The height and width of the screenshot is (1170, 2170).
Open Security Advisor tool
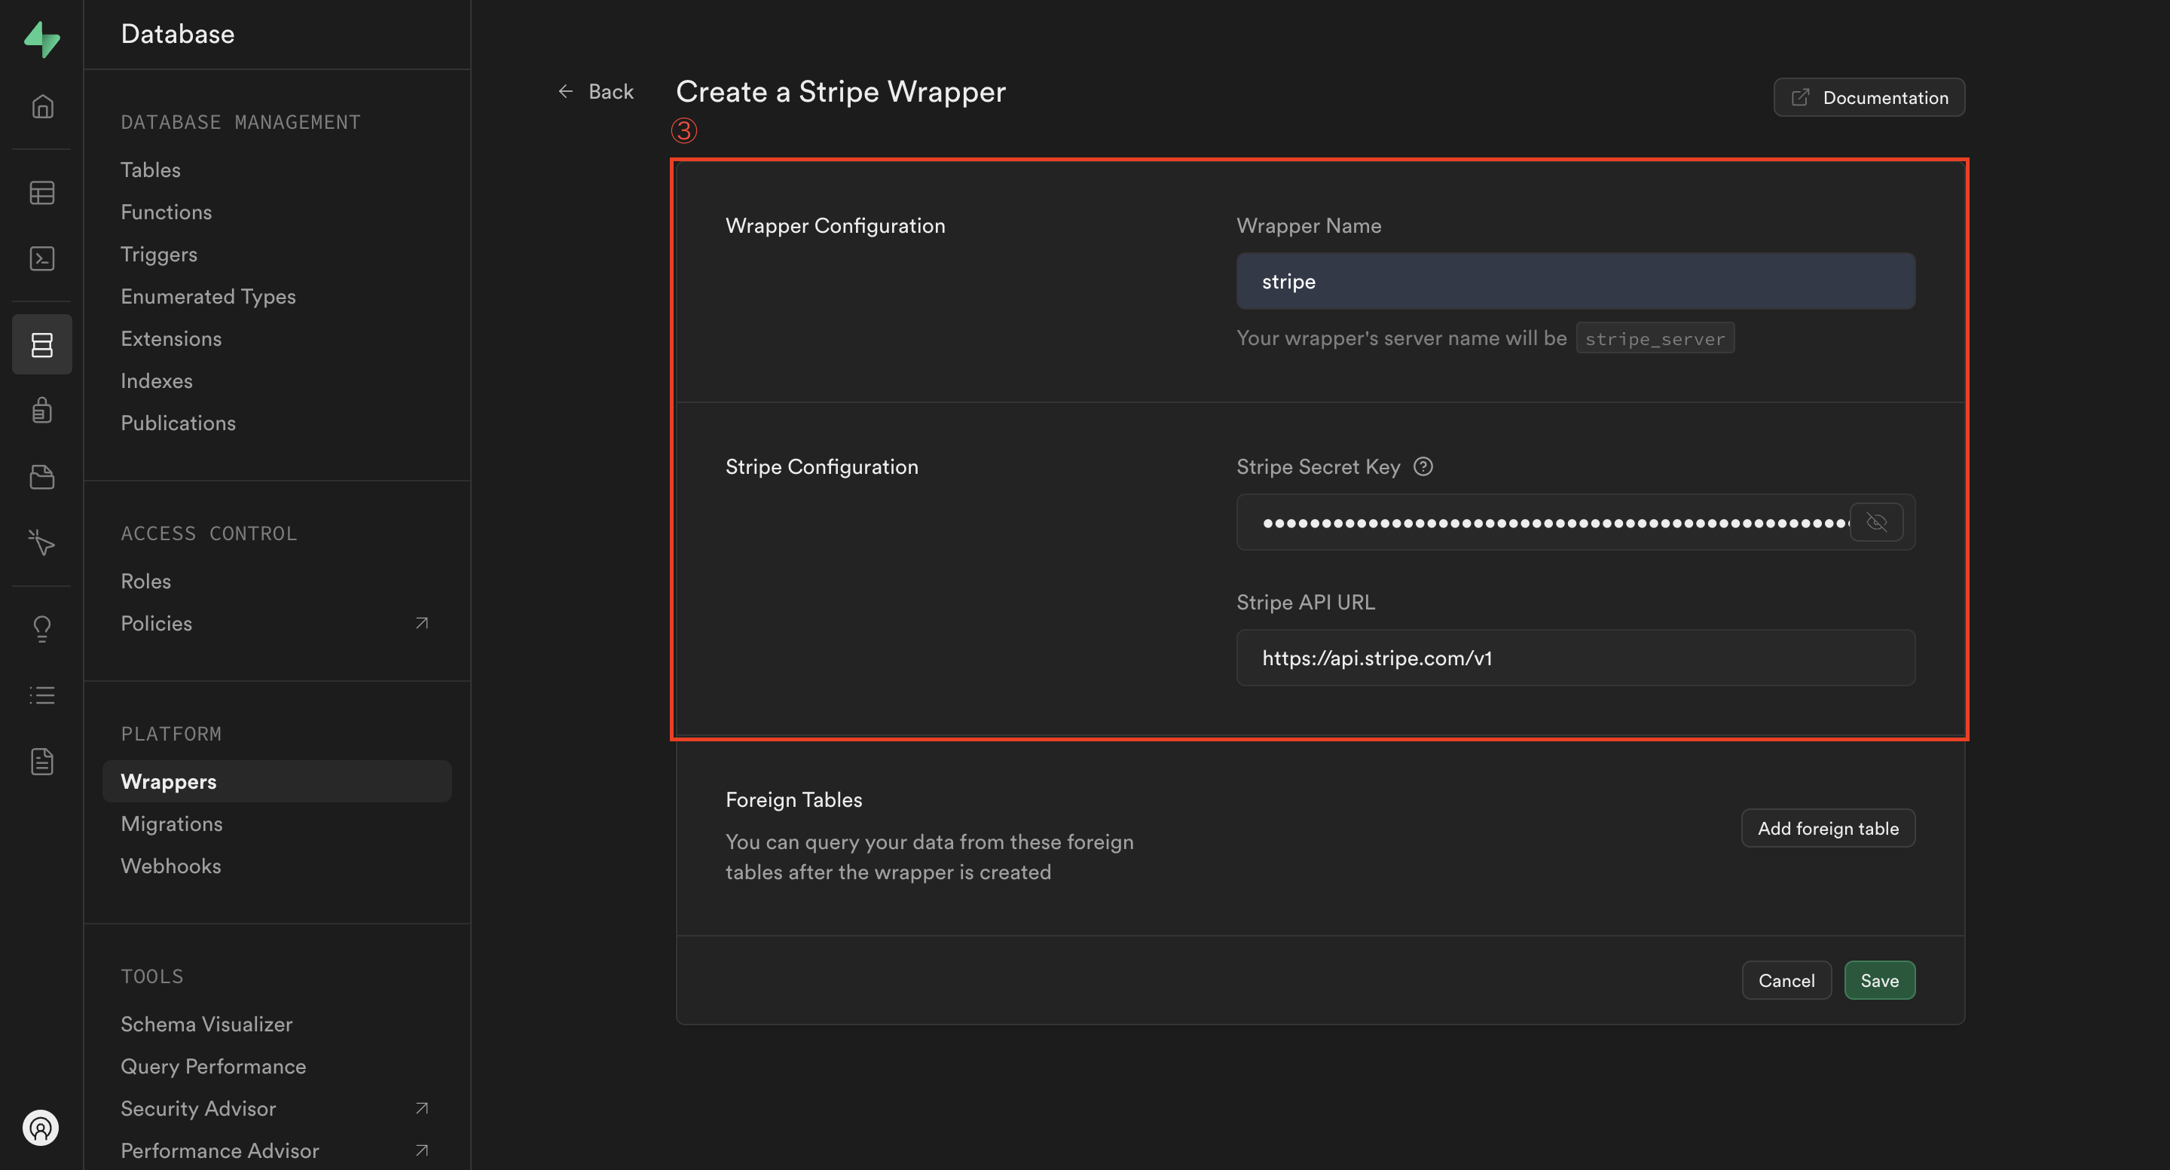pyautogui.click(x=198, y=1108)
